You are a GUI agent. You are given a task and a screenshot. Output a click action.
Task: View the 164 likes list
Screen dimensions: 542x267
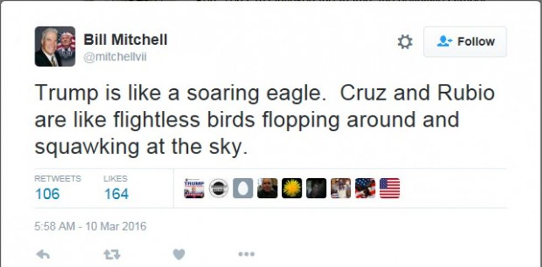point(116,194)
